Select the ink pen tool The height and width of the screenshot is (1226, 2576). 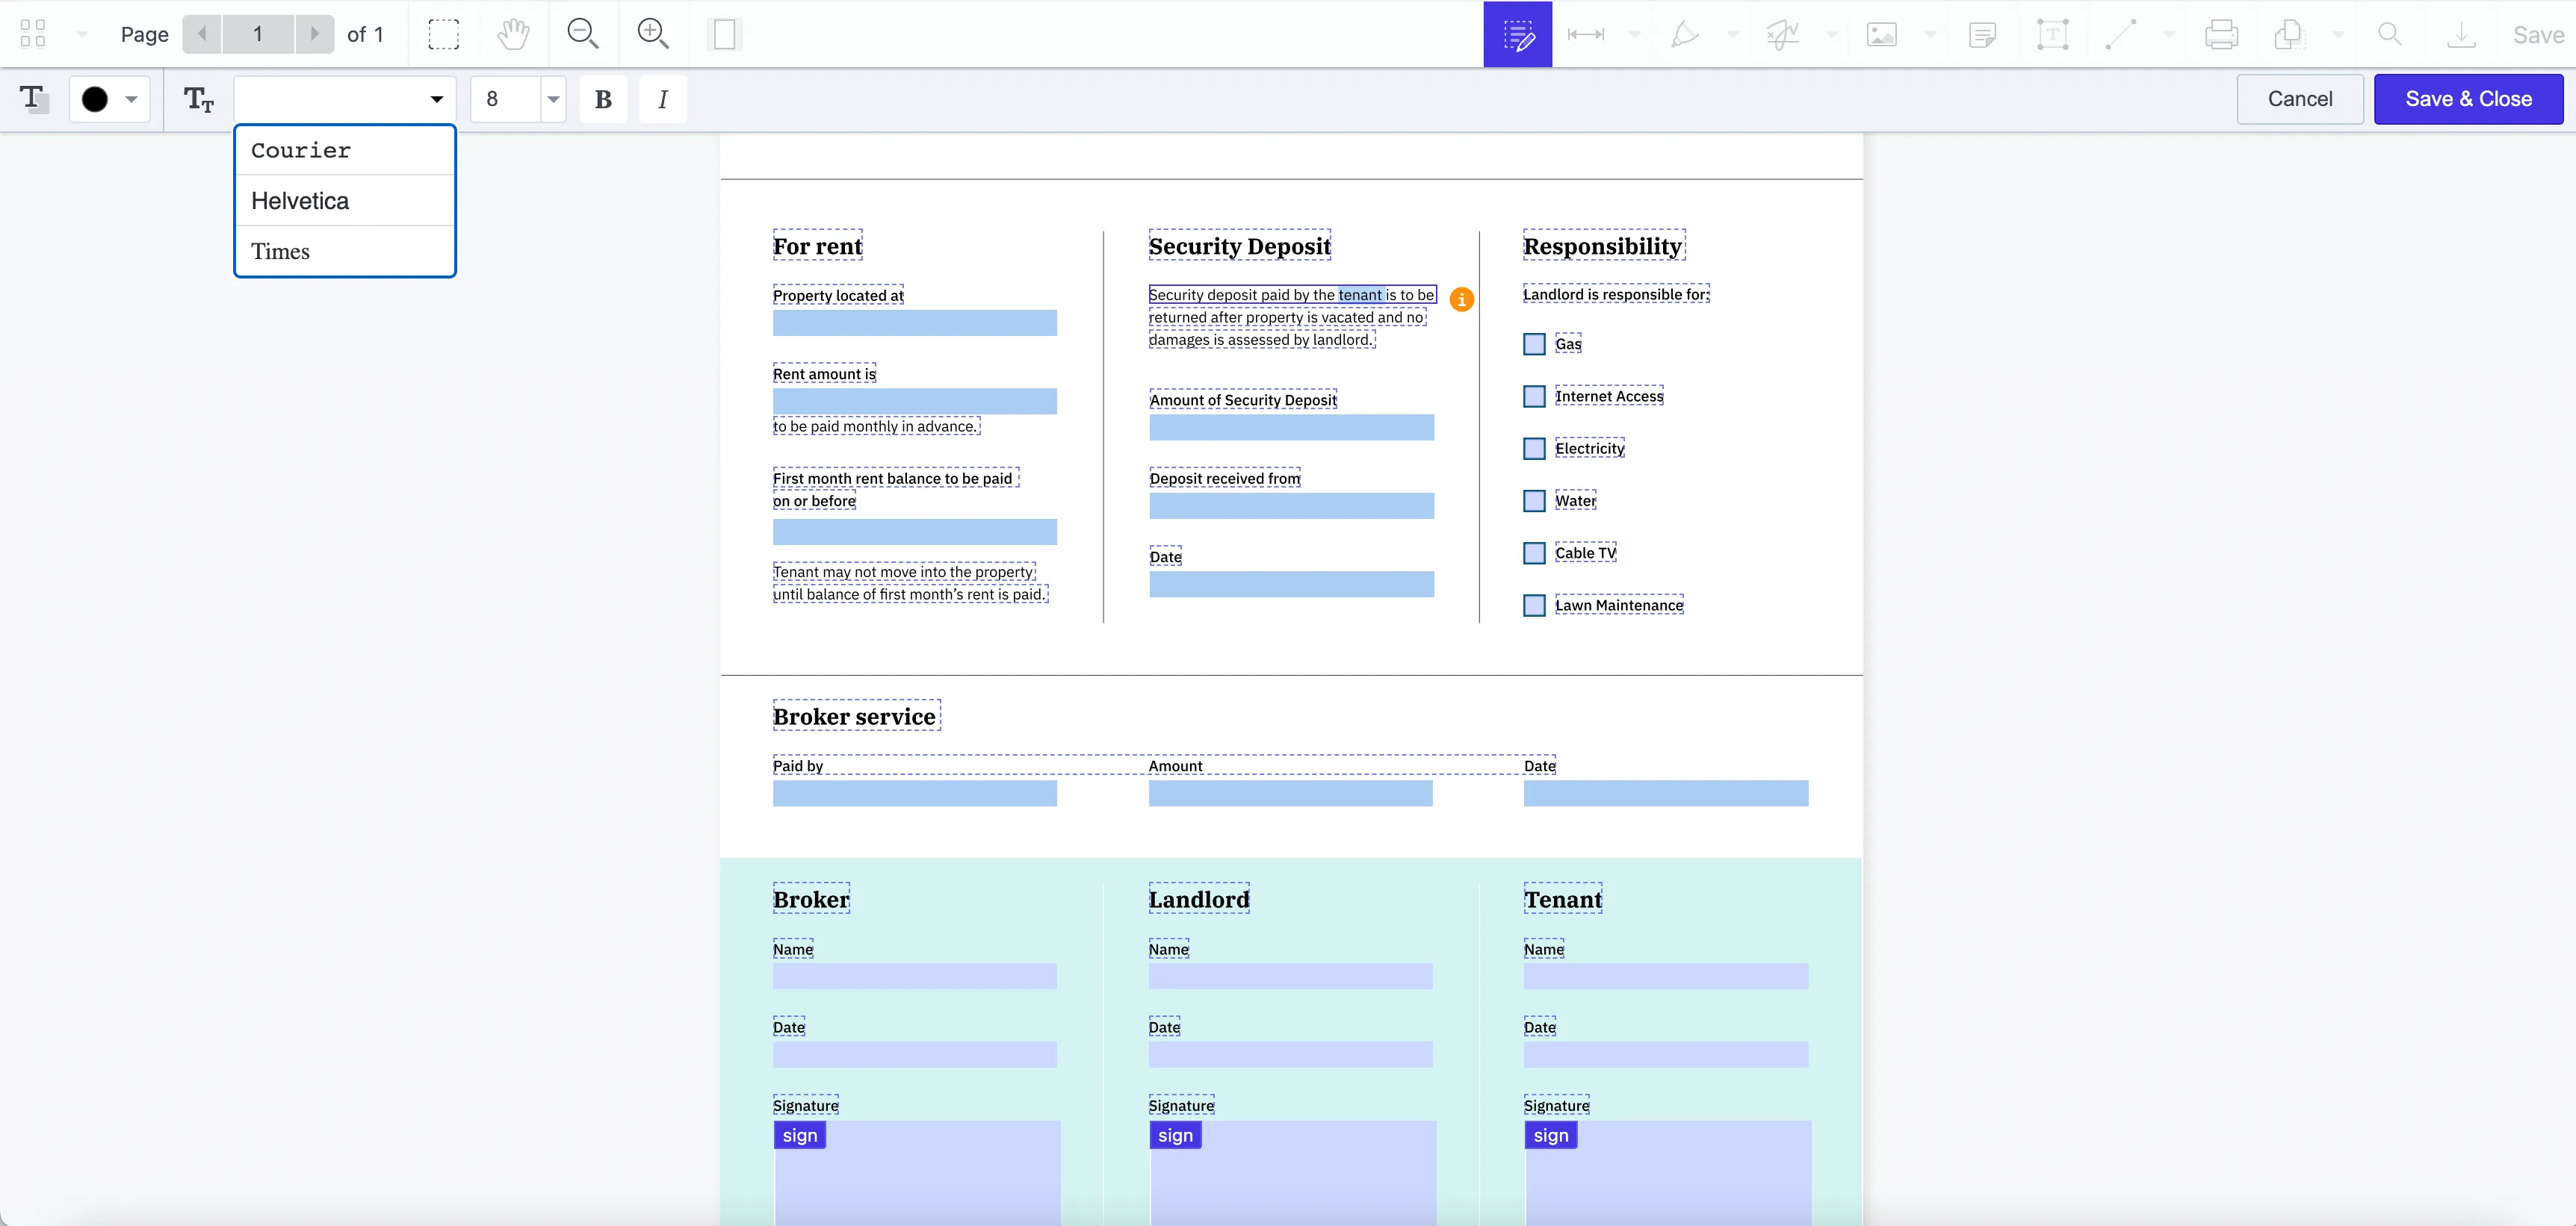point(1685,34)
